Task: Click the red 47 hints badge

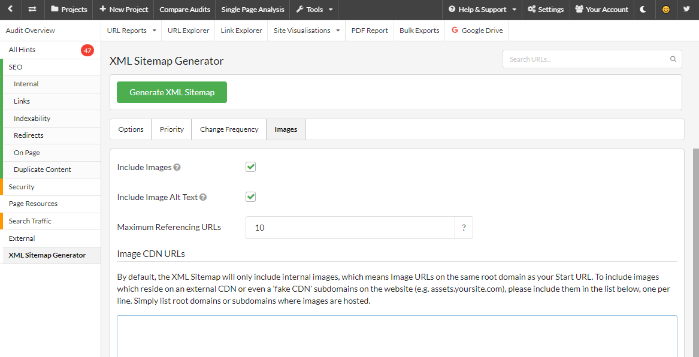Action: 87,50
